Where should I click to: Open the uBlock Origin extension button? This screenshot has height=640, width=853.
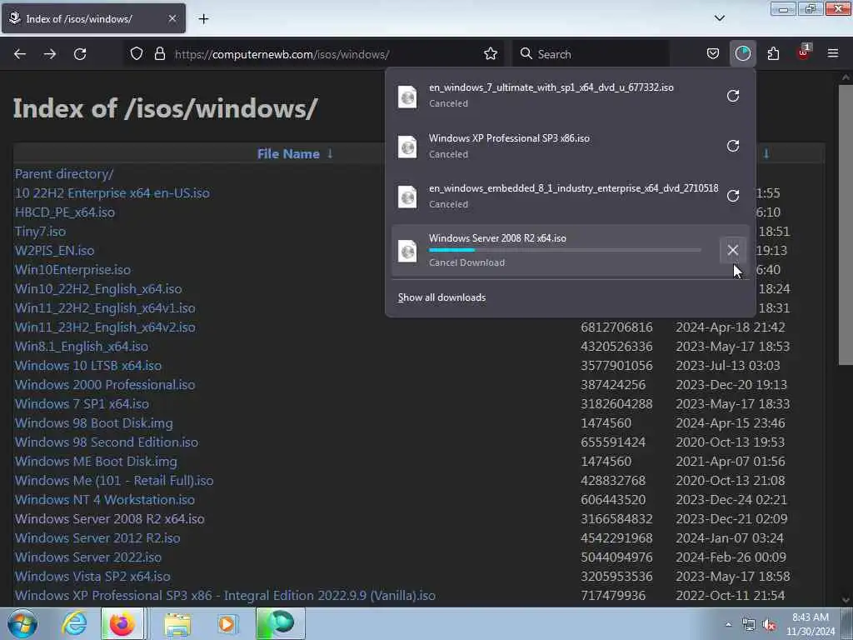(x=803, y=53)
